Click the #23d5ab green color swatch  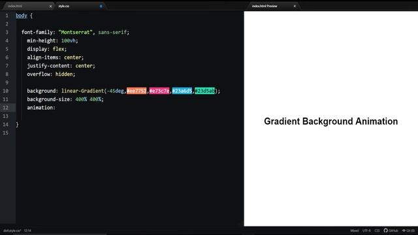click(x=204, y=91)
